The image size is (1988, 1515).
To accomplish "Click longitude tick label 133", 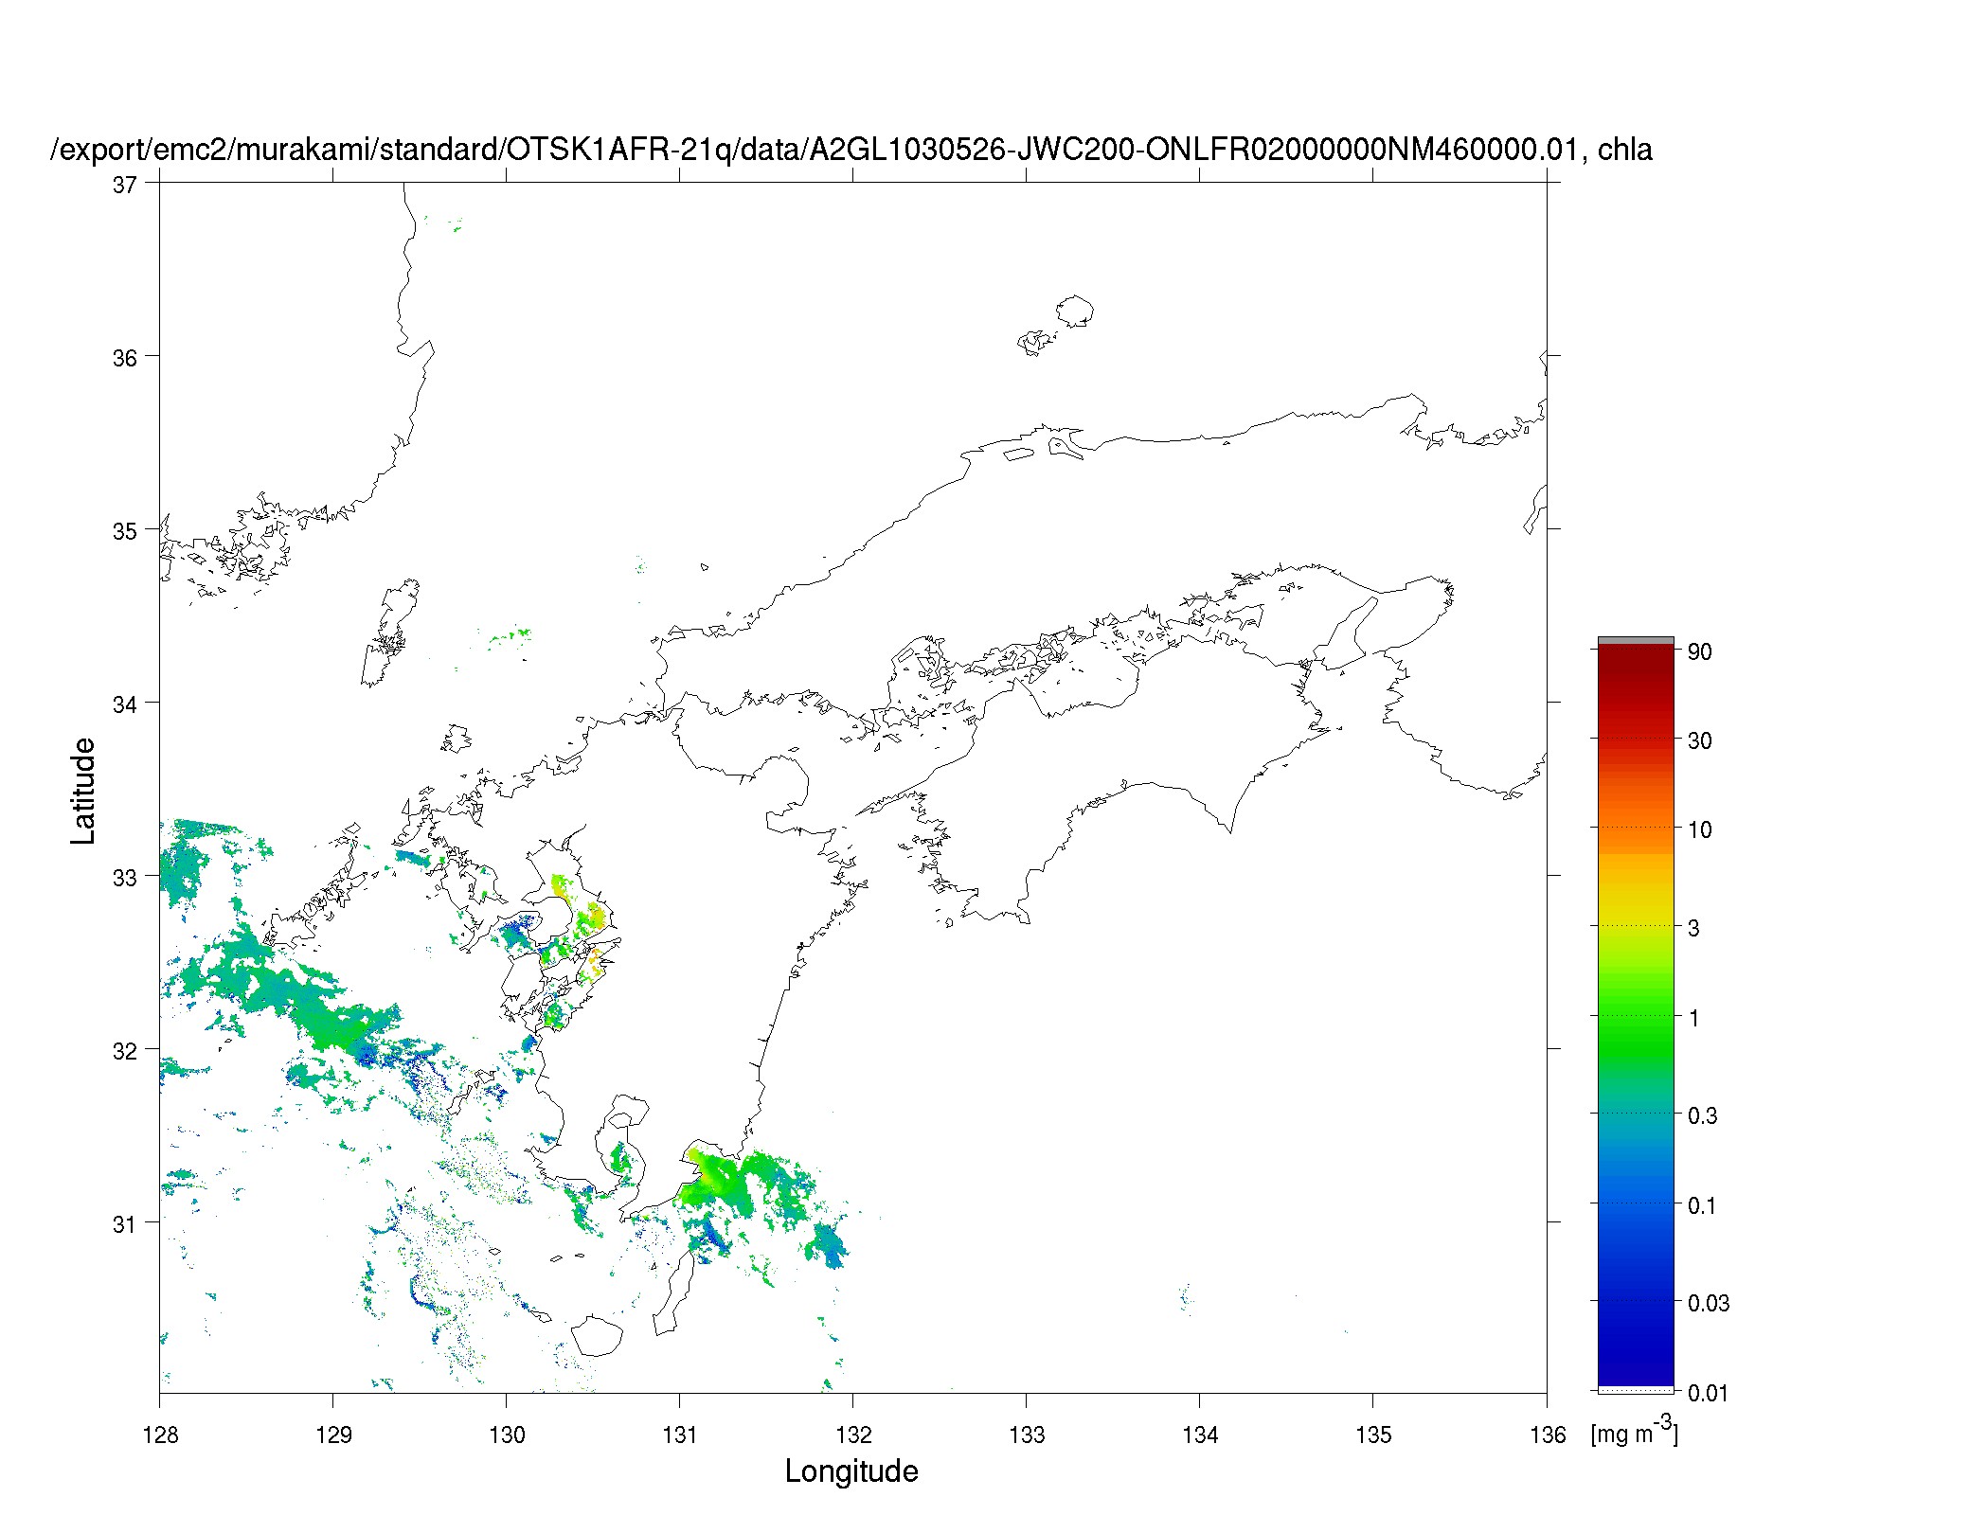I will [1027, 1435].
